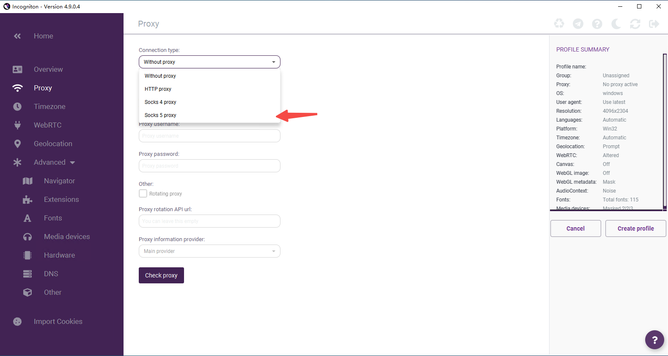Select Socks 5 proxy from the list
Viewport: 668px width, 356px height.
(160, 115)
